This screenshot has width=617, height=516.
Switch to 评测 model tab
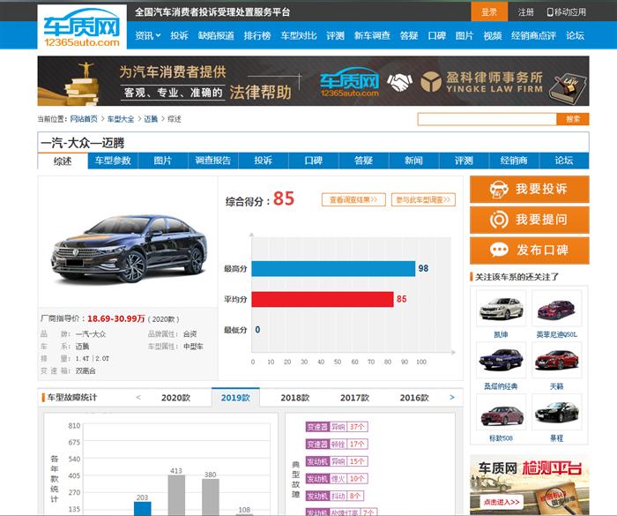tap(464, 161)
